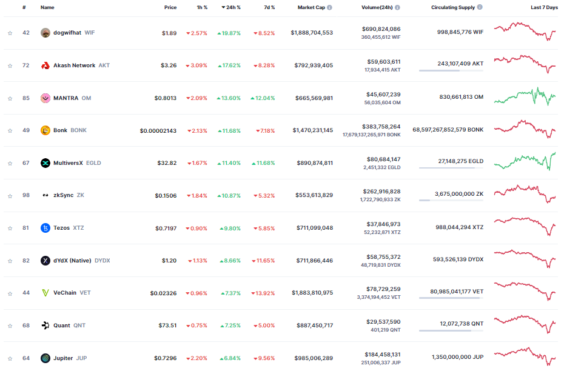Click zkSync circulating supply progress bar

pyautogui.click(x=451, y=200)
